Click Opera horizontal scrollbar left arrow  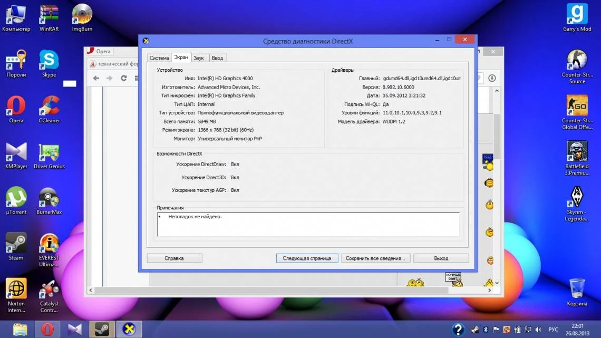click(91, 290)
